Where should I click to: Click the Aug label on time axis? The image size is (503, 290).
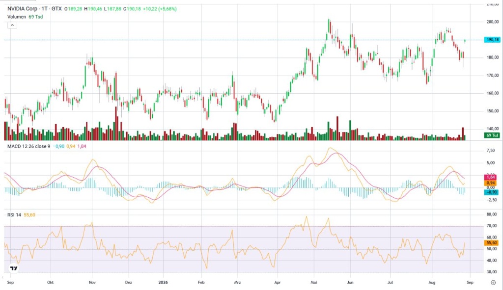pyautogui.click(x=432, y=282)
